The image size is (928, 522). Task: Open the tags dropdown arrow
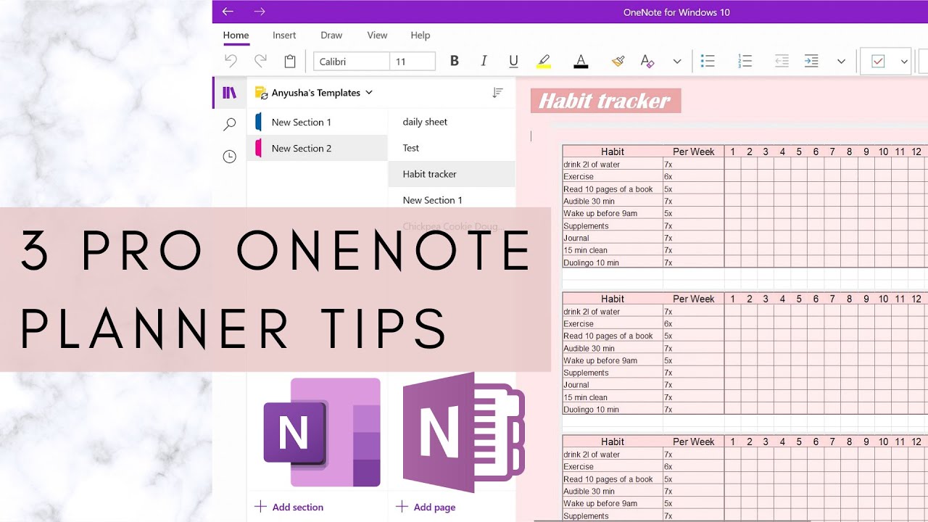coord(904,62)
